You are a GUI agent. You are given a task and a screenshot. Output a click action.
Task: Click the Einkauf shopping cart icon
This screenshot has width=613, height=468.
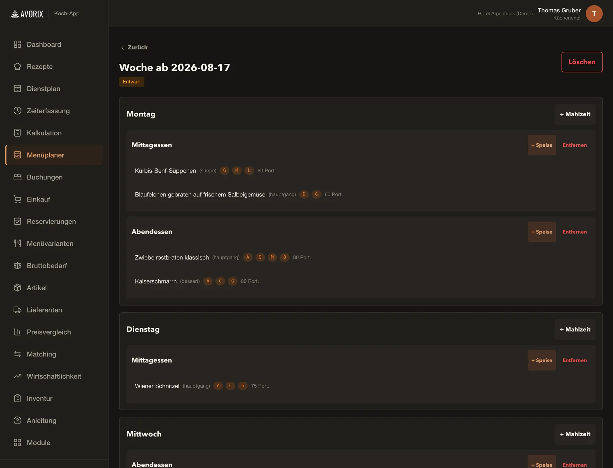pos(17,199)
